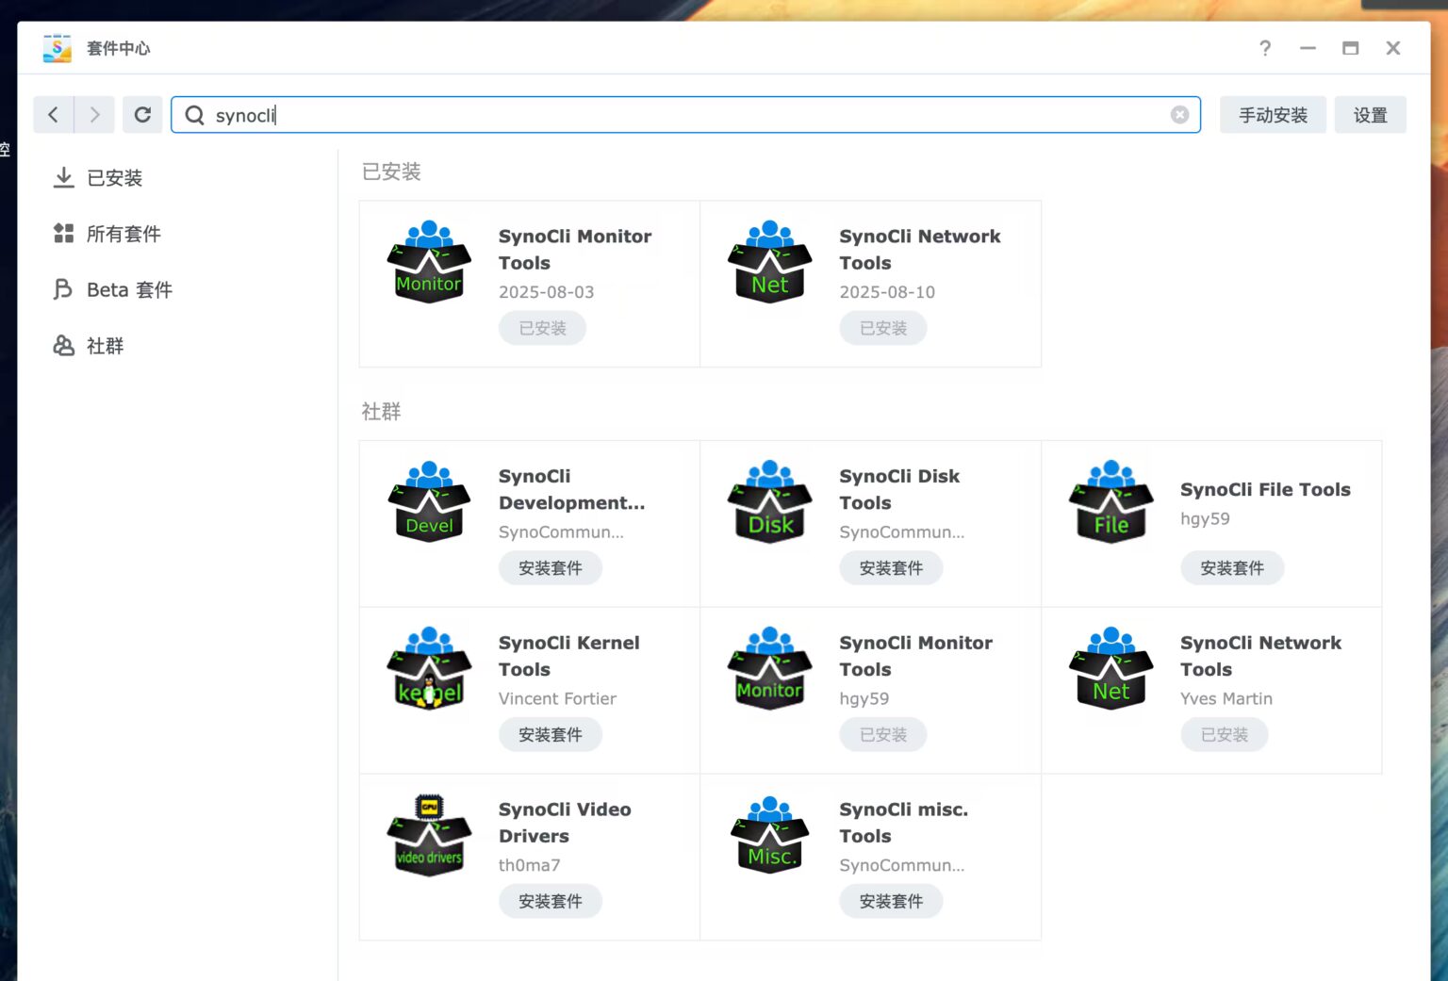Open SynoCli Kernel Tools title
1448x981 pixels.
point(568,656)
